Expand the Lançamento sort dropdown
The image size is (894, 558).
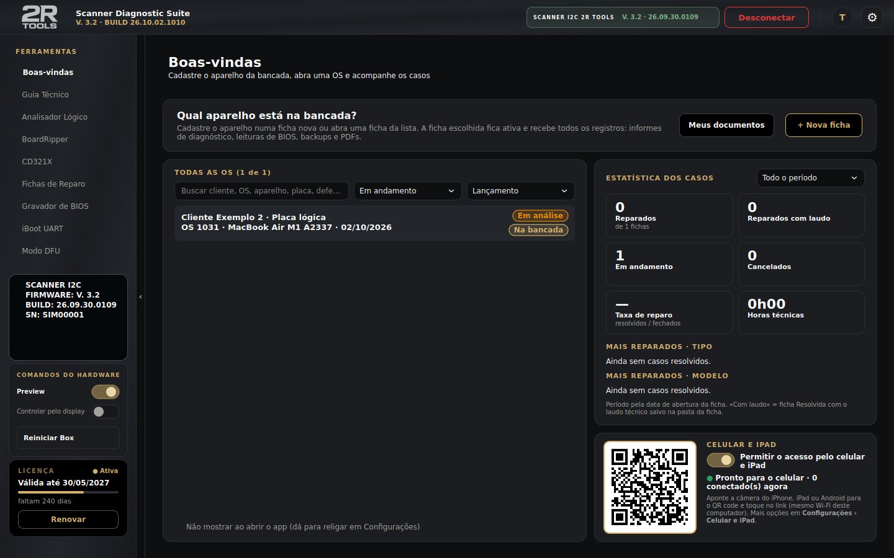(x=520, y=191)
